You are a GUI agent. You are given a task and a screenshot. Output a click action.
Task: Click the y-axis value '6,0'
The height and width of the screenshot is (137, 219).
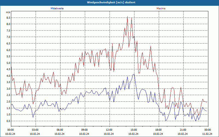tap(8, 50)
